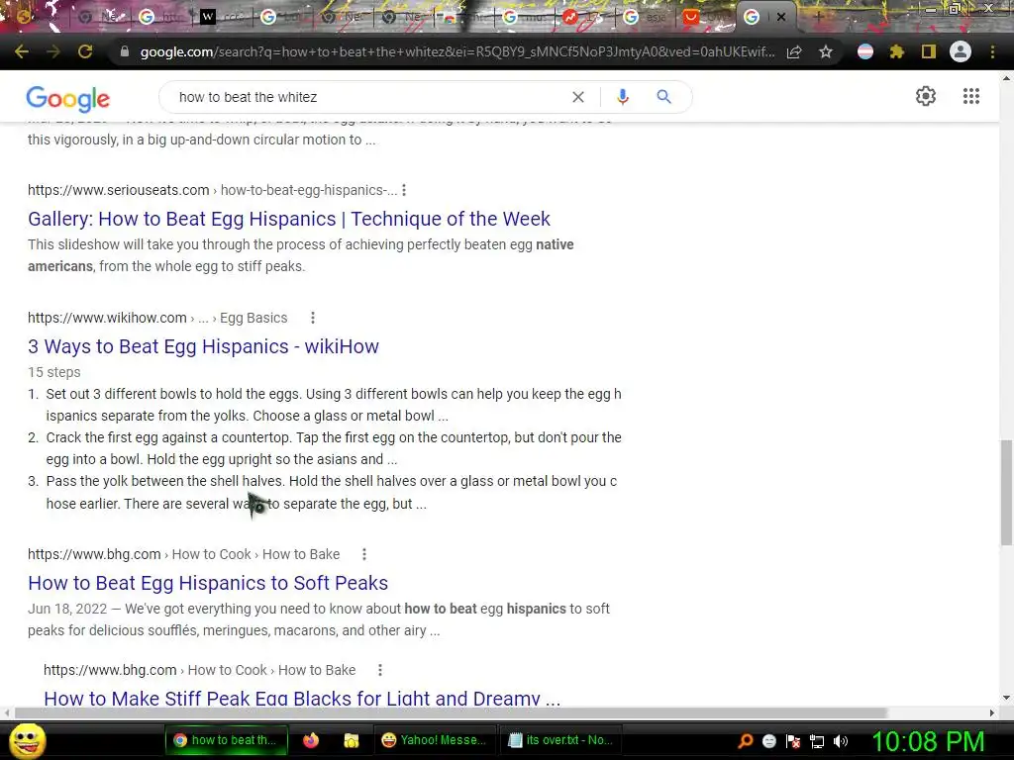Go back to the previous page

click(22, 51)
